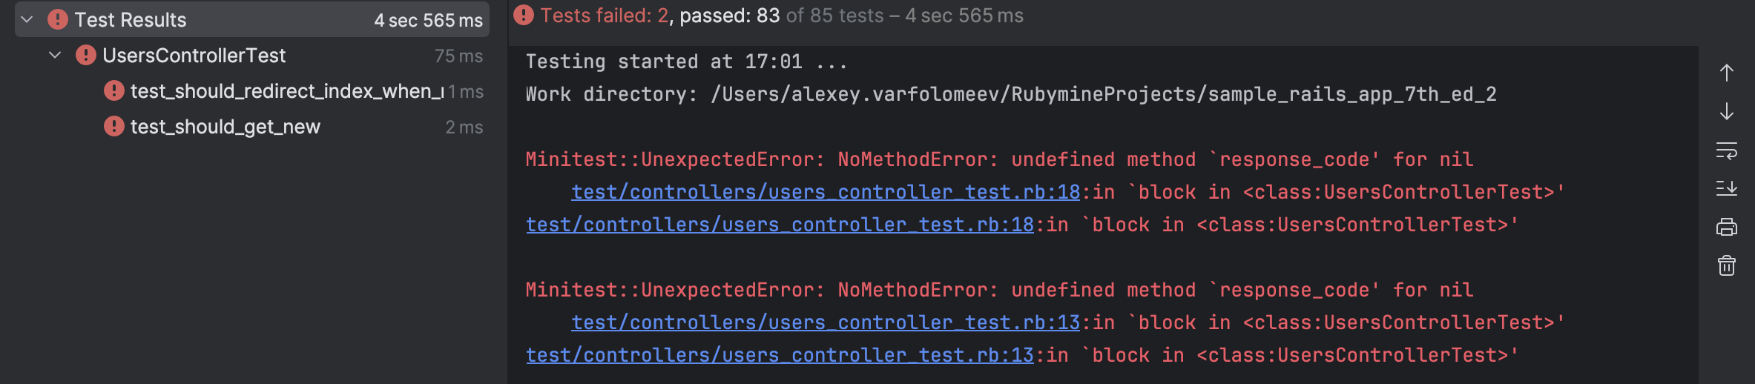The height and width of the screenshot is (384, 1755).
Task: Clear console output with trash icon
Action: [1727, 265]
